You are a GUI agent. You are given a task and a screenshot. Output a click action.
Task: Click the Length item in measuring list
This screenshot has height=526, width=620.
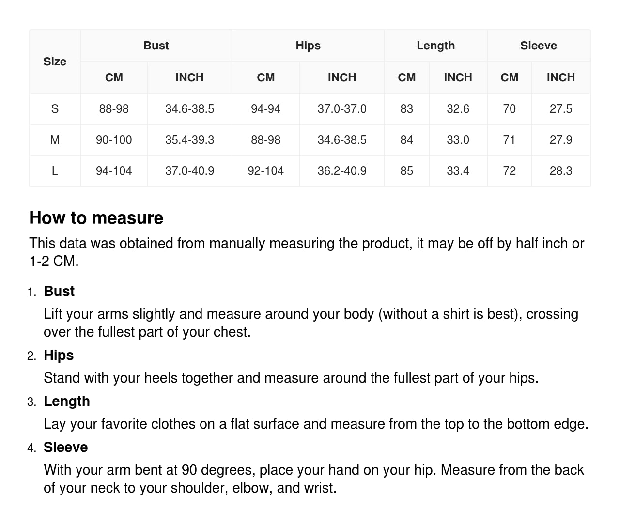point(67,401)
